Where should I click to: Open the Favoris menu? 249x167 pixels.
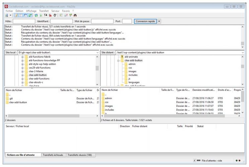point(66,11)
